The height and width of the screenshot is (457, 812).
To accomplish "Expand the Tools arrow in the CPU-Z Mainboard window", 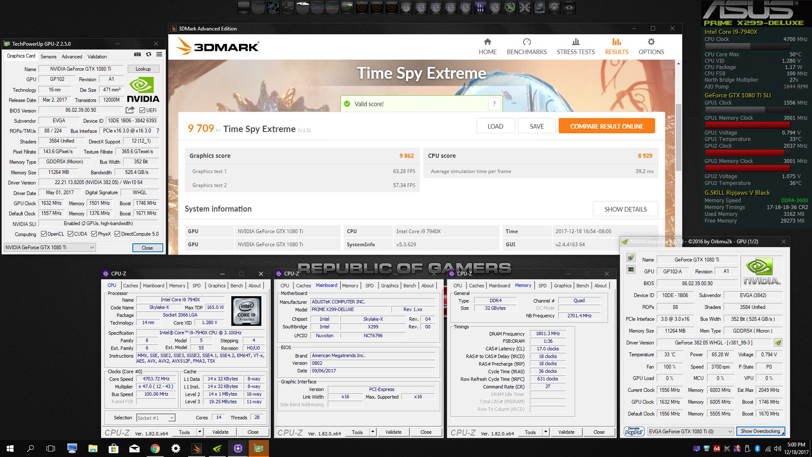I will tap(373, 432).
